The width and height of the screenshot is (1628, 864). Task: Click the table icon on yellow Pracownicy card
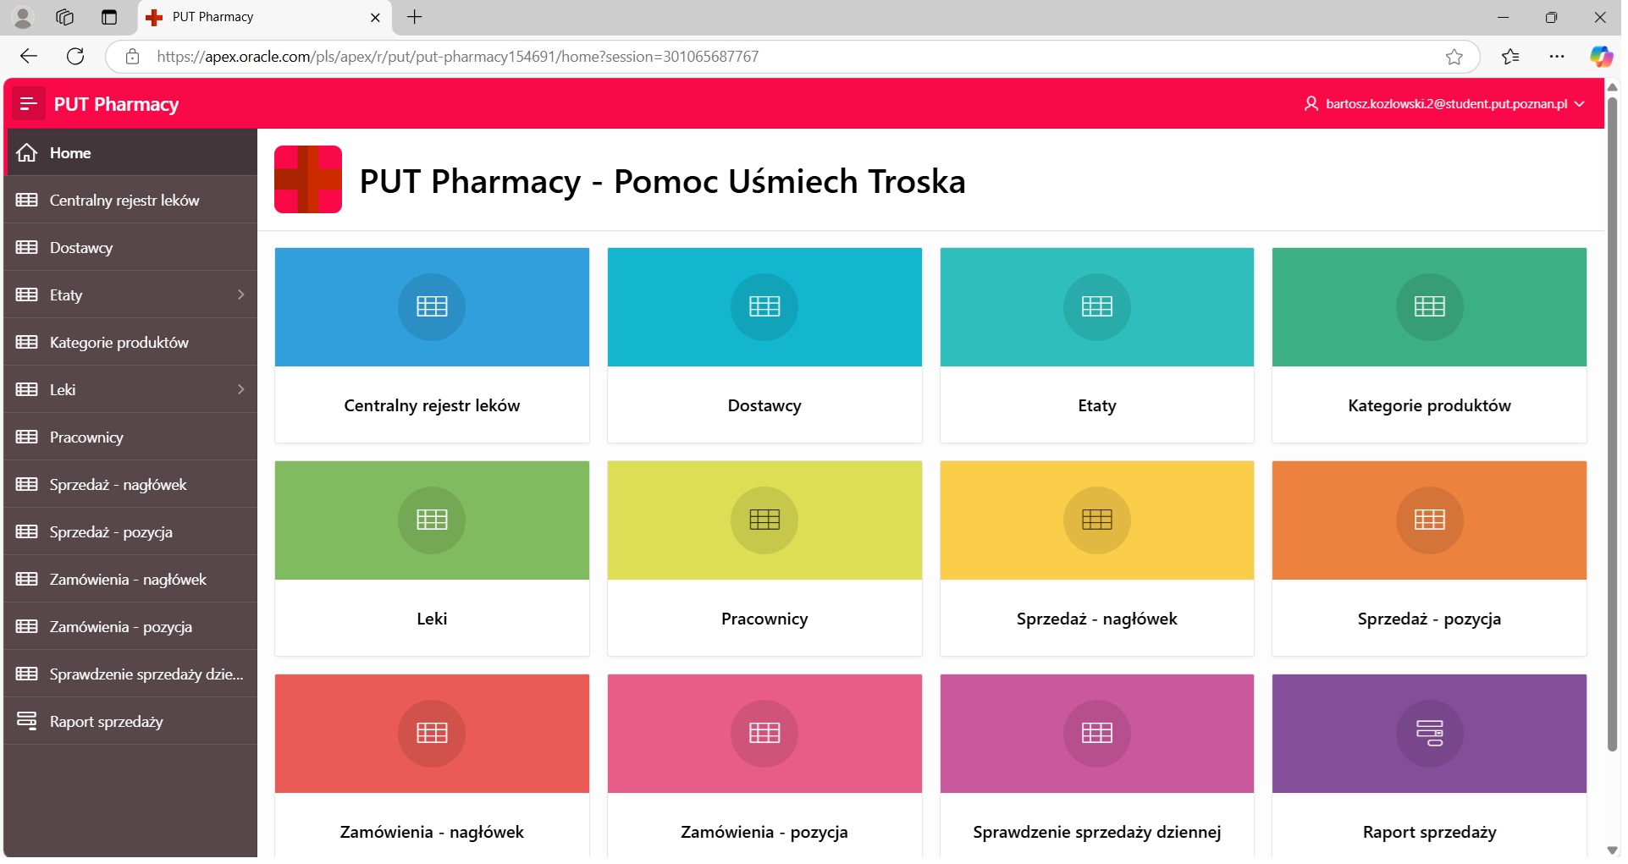point(764,520)
